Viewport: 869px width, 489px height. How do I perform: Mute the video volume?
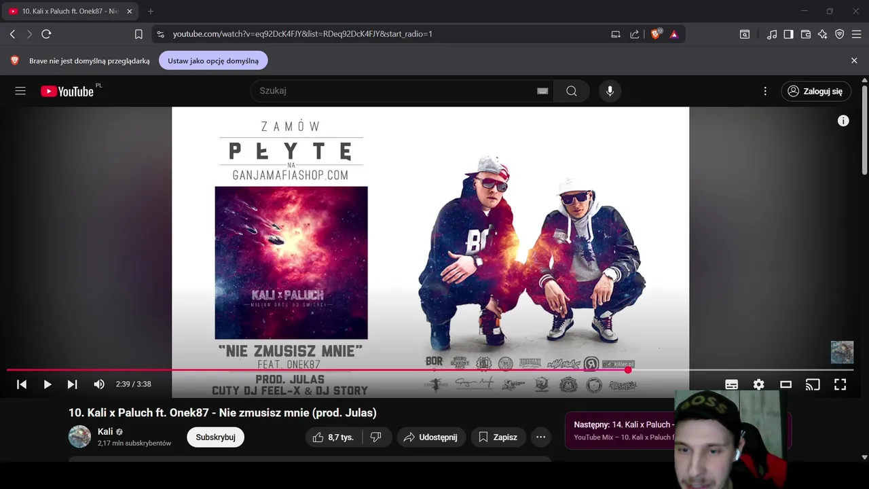tap(99, 384)
